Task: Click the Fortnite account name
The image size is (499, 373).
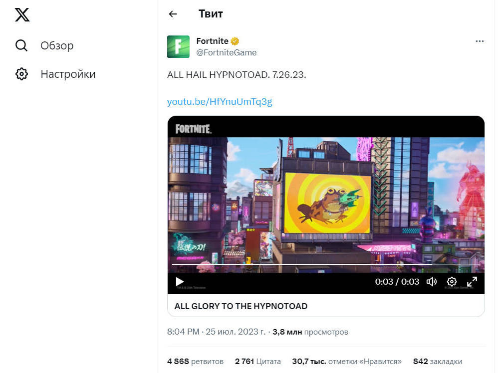Action: point(212,41)
